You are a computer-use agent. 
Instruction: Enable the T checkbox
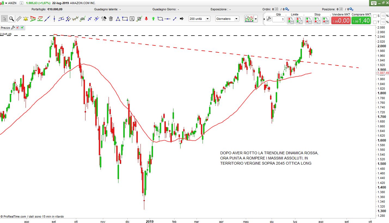click(x=375, y=22)
